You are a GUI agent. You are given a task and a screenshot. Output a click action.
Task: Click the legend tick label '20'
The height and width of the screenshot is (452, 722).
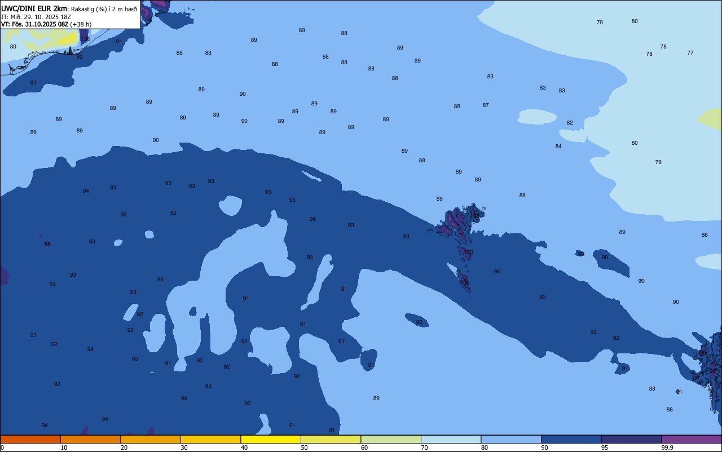pyautogui.click(x=124, y=447)
